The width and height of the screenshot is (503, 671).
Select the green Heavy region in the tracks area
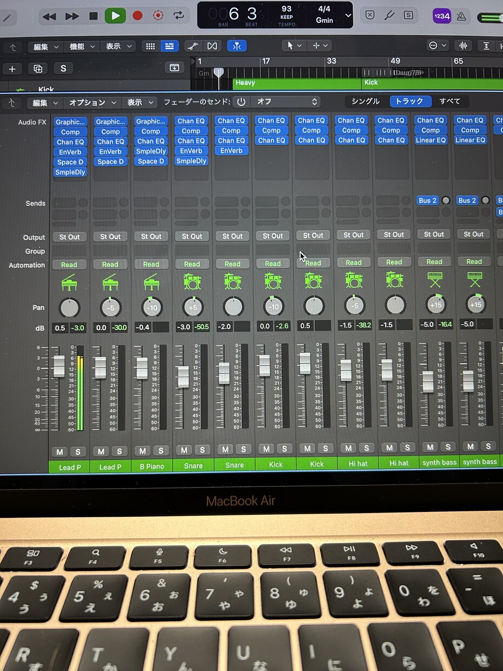[297, 83]
